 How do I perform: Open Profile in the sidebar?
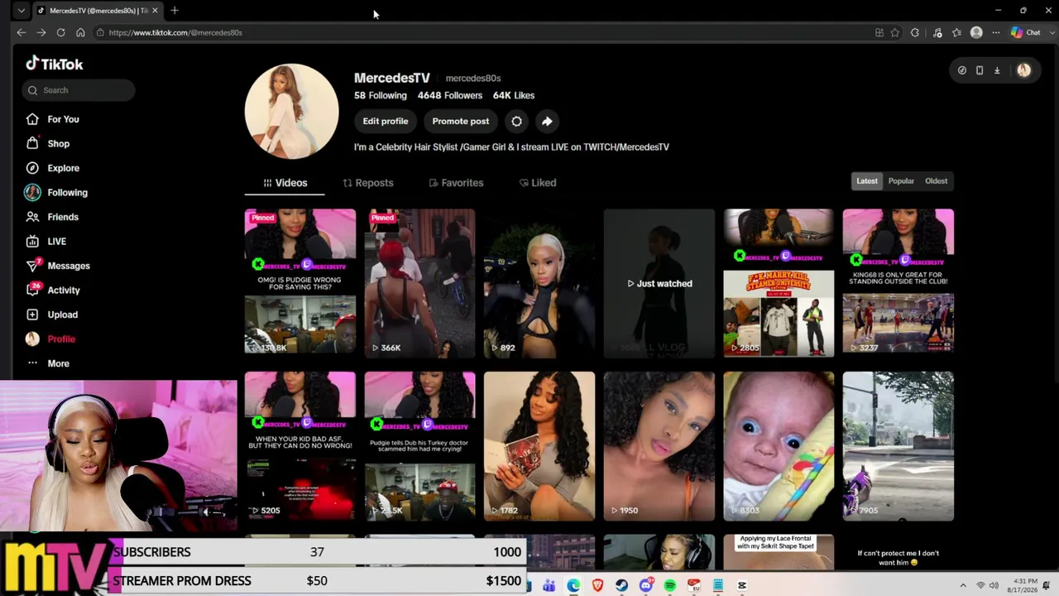coord(50,339)
